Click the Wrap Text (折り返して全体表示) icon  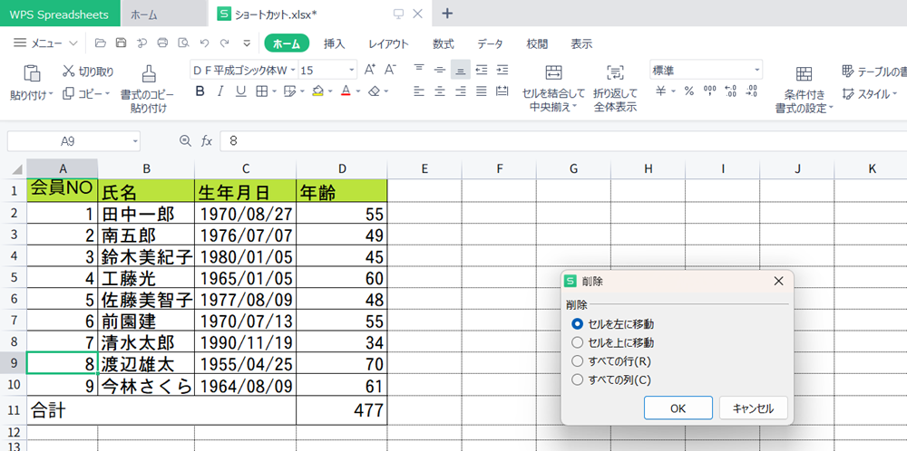pyautogui.click(x=615, y=72)
